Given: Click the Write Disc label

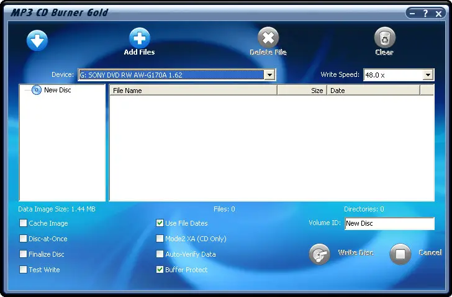Looking at the screenshot, I should pos(356,253).
